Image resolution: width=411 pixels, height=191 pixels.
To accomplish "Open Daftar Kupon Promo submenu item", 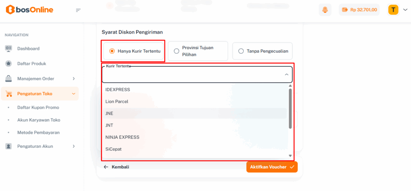I will (38, 107).
